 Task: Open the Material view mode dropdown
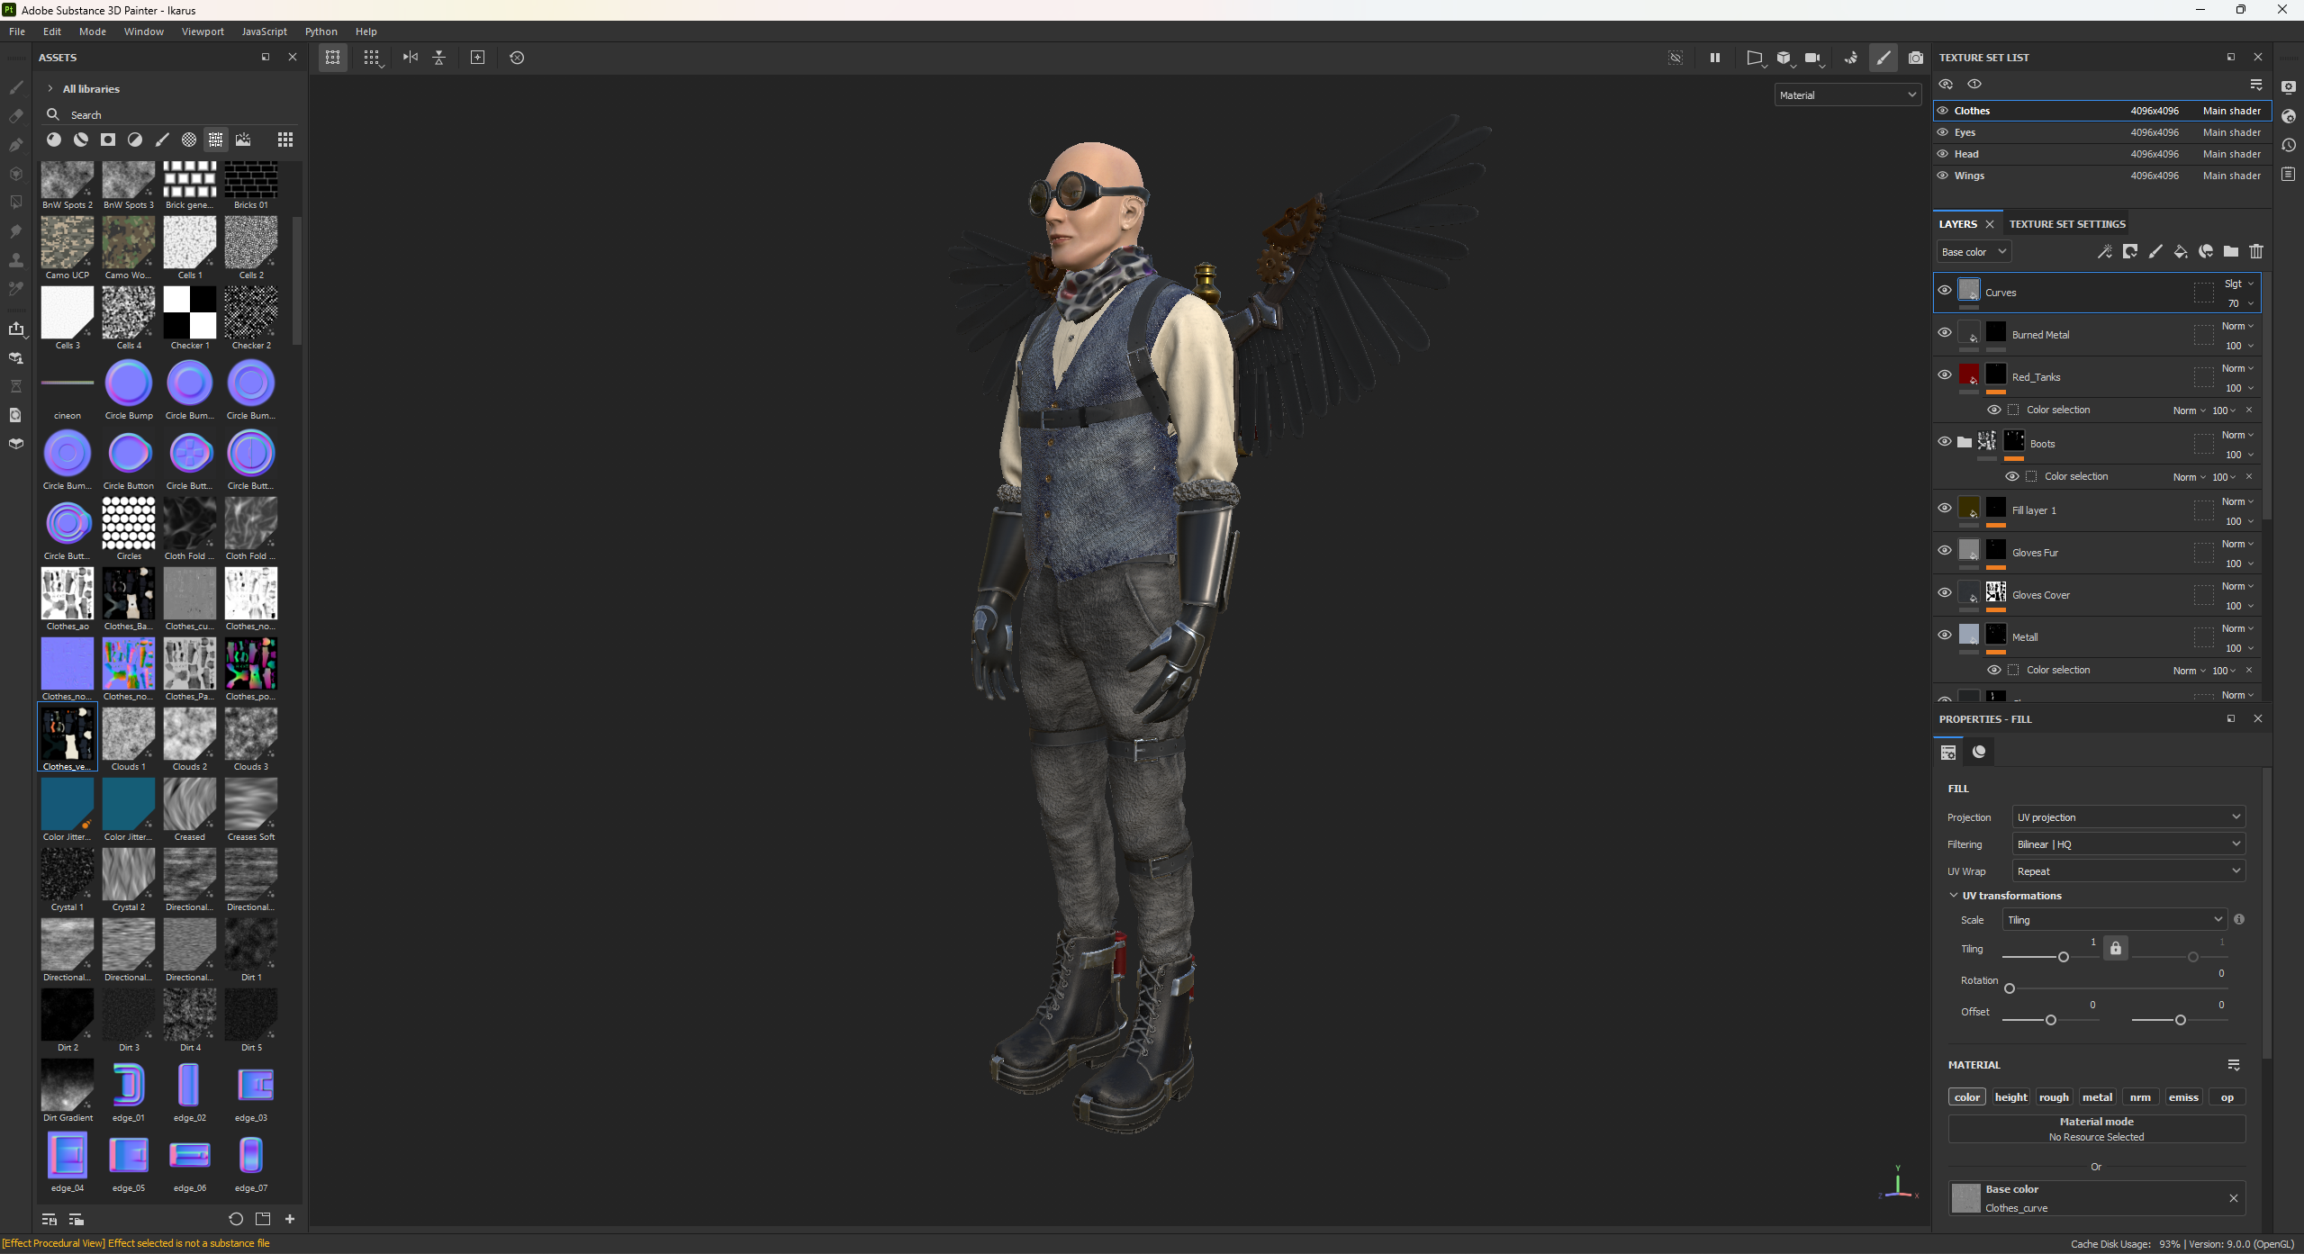[x=1847, y=95]
